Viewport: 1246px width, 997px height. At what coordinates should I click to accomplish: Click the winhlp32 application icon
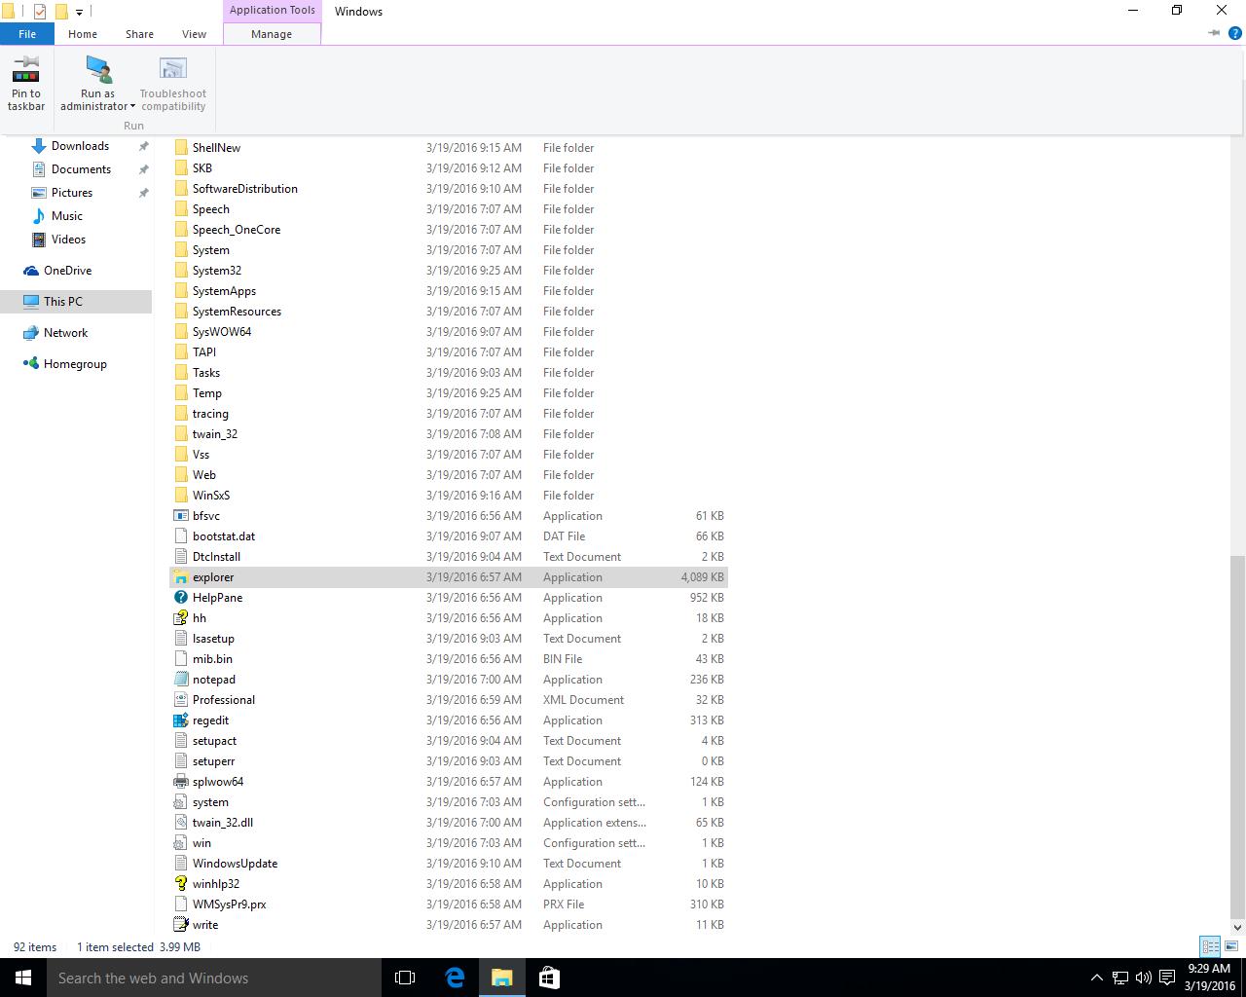pos(180,884)
